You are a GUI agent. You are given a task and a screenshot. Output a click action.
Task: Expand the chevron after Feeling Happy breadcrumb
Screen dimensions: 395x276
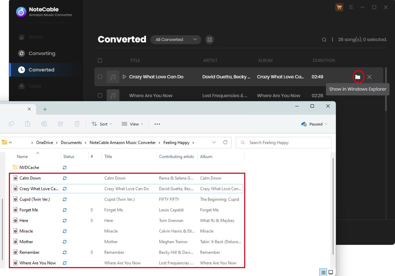(x=193, y=143)
